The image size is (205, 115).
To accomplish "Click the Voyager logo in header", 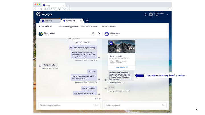I will (44, 14).
